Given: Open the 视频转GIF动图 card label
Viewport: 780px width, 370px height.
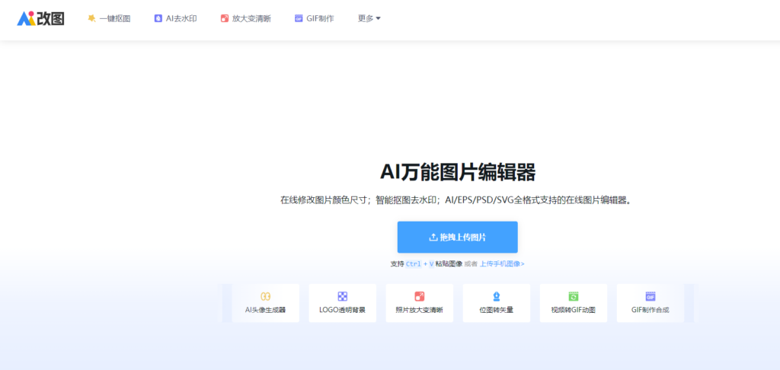Looking at the screenshot, I should [x=574, y=310].
